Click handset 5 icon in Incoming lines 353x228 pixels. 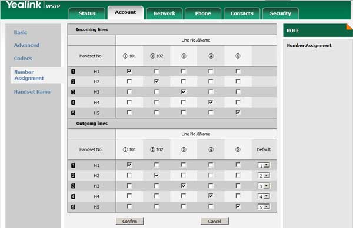pyautogui.click(x=73, y=113)
